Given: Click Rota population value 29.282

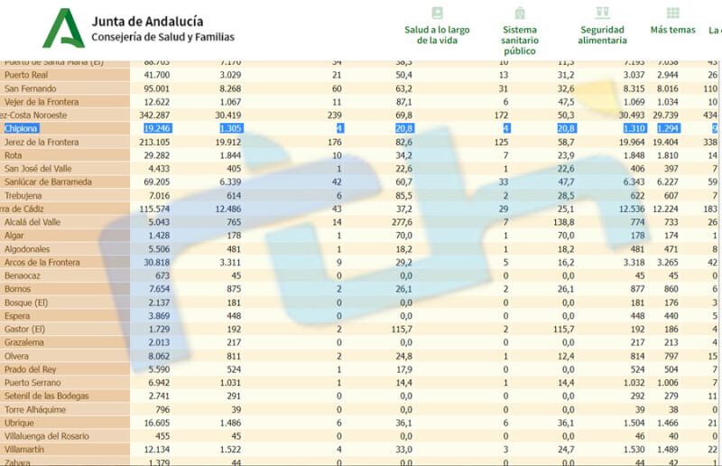Looking at the screenshot, I should pyautogui.click(x=156, y=155).
